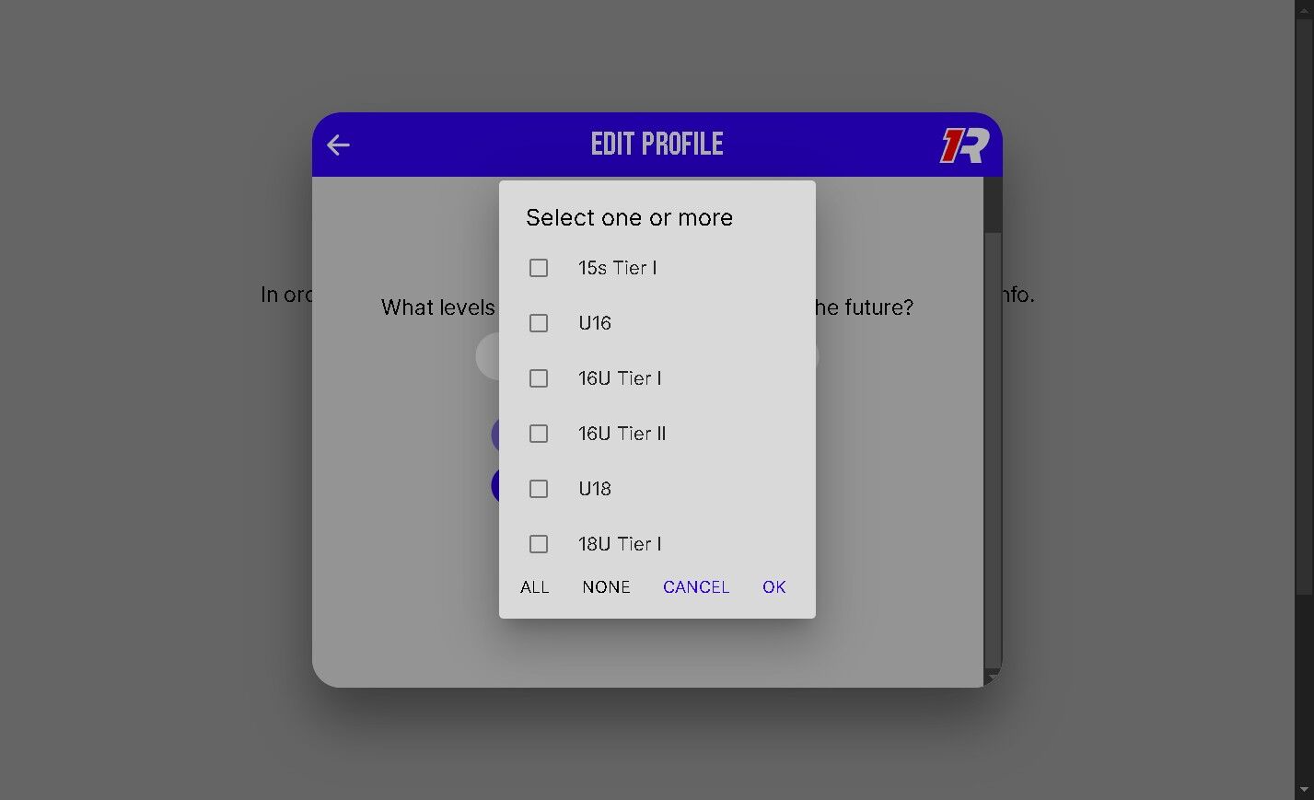Click scroll-down arrow at page bottom right

tap(1304, 791)
